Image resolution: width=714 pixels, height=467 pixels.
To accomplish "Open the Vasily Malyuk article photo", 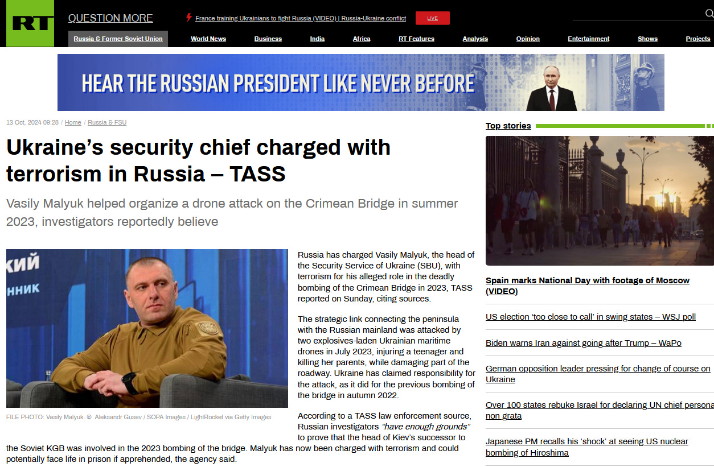I will pos(147,328).
